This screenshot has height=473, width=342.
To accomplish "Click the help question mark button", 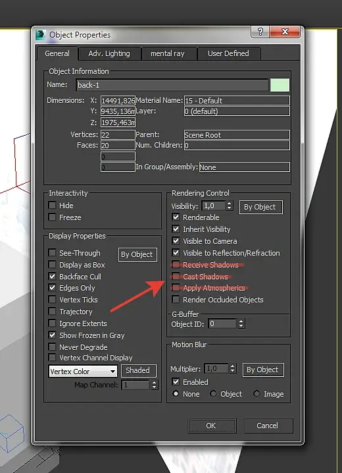I will coord(260,32).
